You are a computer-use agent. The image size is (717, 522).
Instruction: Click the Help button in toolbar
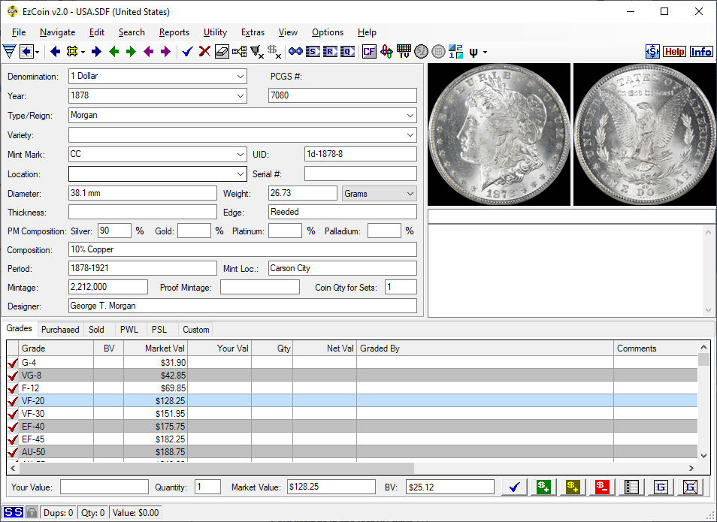pos(674,52)
